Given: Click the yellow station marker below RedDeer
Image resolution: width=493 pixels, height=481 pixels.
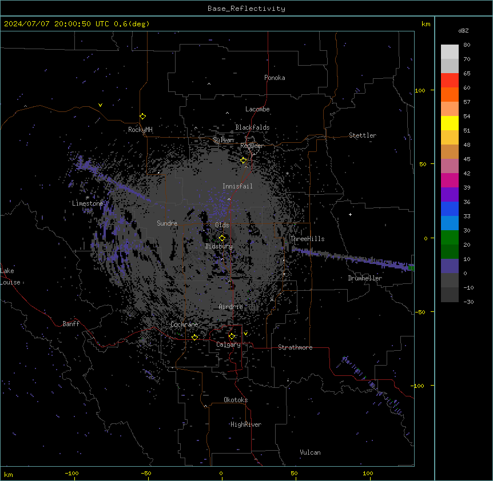Looking at the screenshot, I should [244, 161].
